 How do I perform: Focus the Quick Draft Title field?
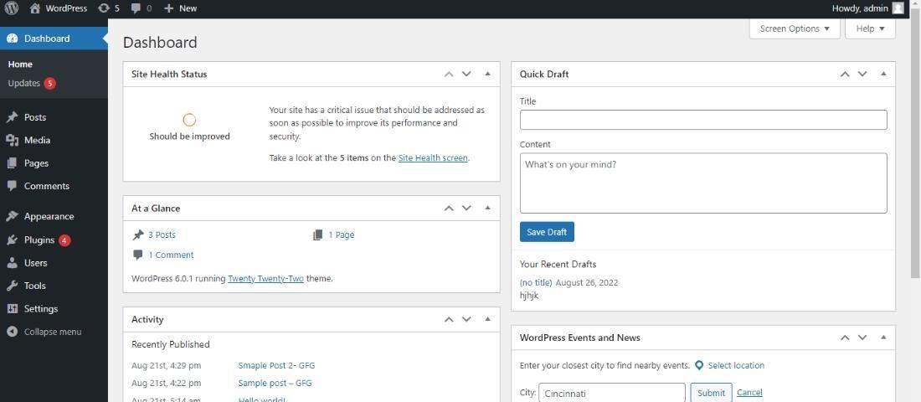702,120
